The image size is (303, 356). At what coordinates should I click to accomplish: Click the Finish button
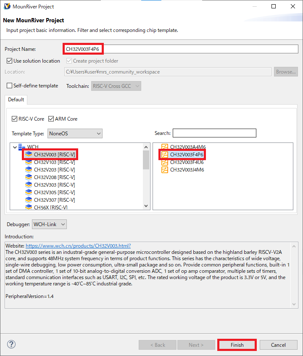tap(237, 345)
